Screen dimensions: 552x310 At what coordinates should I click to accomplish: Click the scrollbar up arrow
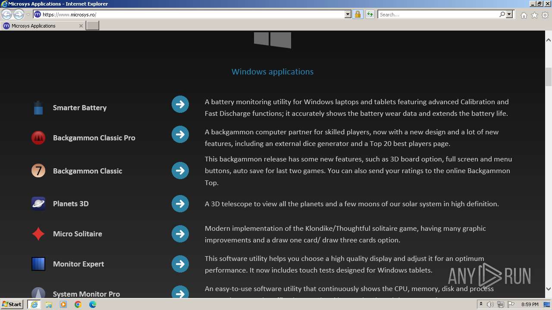click(549, 40)
